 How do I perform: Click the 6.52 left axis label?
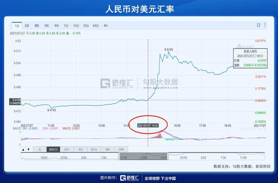(18, 41)
